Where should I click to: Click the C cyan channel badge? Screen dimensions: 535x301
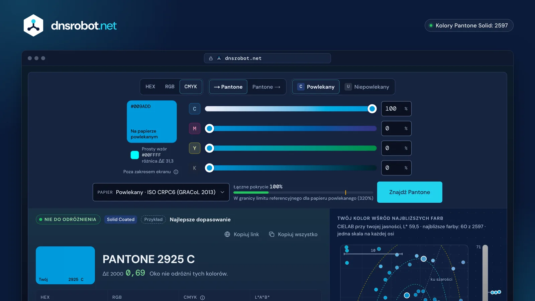point(195,109)
